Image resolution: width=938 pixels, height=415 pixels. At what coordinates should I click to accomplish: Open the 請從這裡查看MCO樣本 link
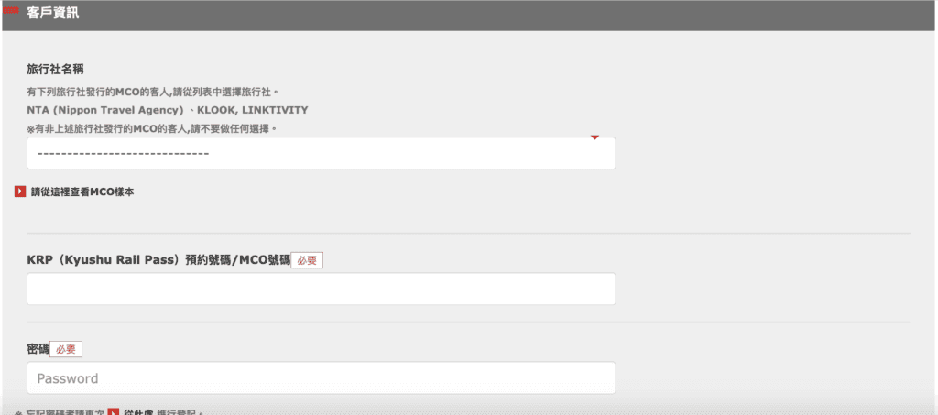(82, 191)
